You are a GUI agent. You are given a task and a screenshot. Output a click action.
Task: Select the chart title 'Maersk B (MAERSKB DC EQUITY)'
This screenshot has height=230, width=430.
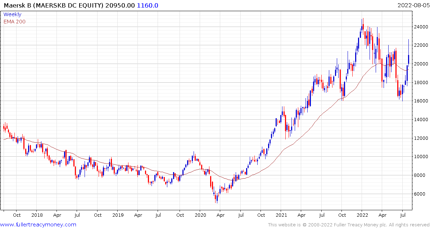(x=54, y=5)
